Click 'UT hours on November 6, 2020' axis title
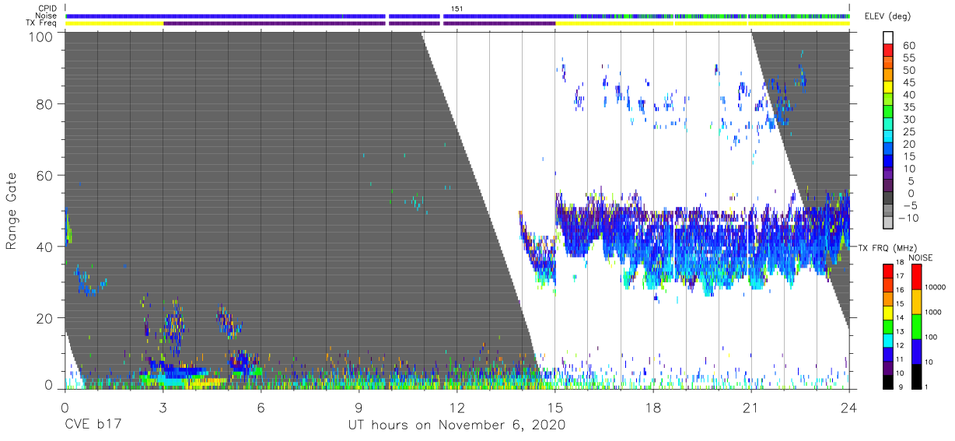 pyautogui.click(x=457, y=425)
